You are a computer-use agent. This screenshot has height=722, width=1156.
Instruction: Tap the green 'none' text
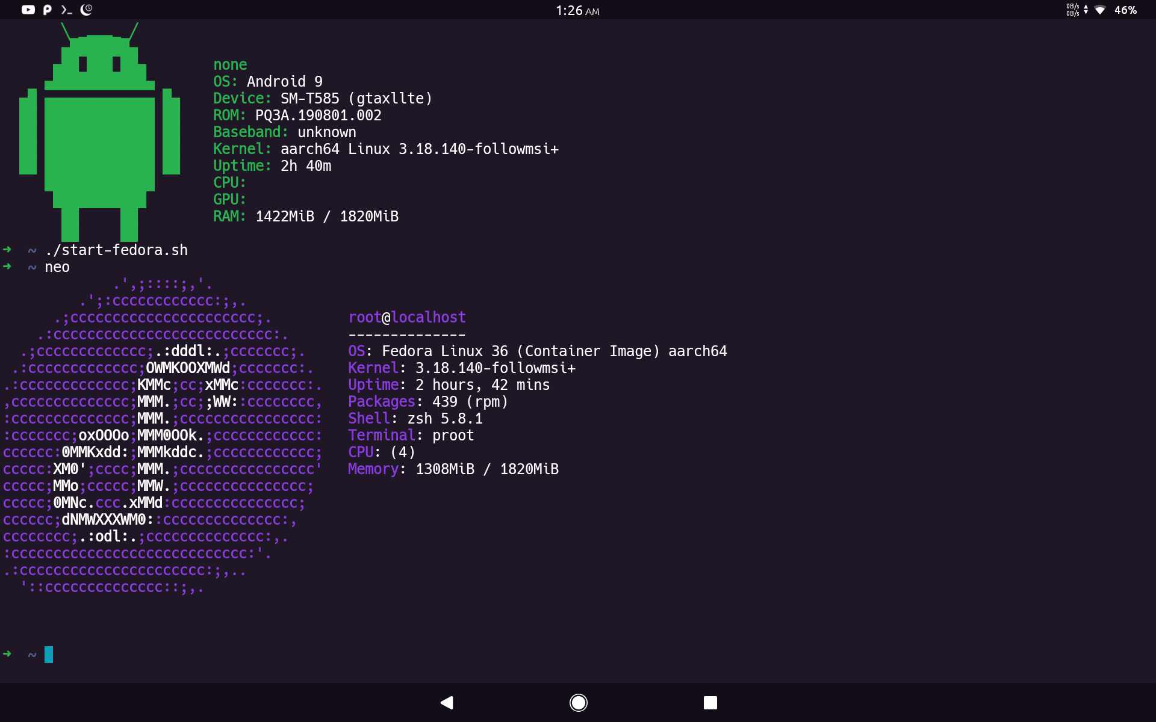tap(230, 64)
